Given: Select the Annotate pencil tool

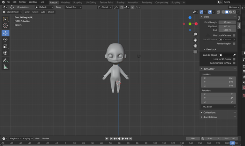Looking at the screenshot, I should (6, 60).
